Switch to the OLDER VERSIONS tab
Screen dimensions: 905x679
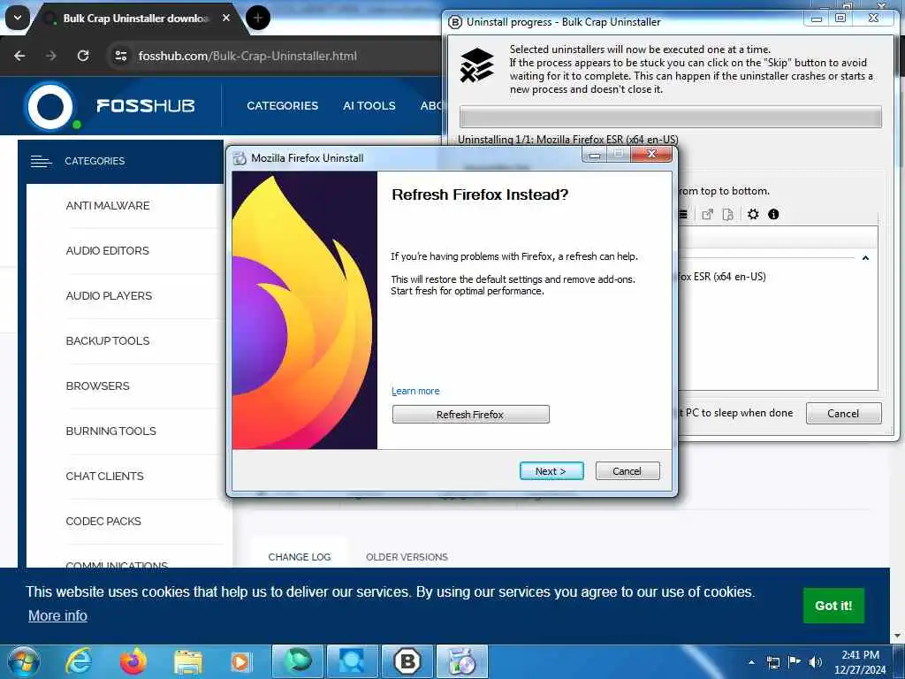point(407,557)
